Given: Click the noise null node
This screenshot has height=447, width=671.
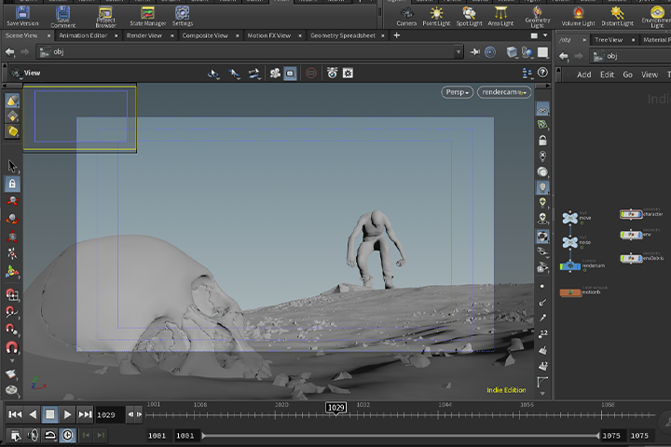Looking at the screenshot, I should click(x=570, y=242).
